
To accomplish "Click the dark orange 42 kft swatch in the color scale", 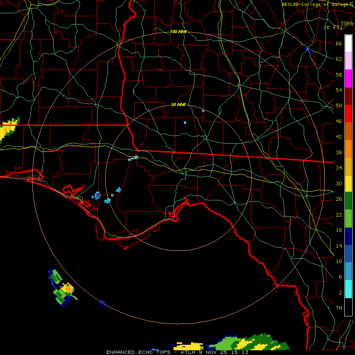I will coord(348,131).
